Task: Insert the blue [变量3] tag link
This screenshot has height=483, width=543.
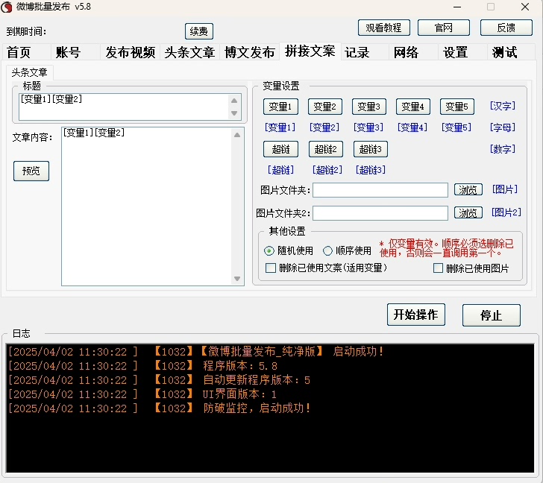Action: [x=368, y=127]
